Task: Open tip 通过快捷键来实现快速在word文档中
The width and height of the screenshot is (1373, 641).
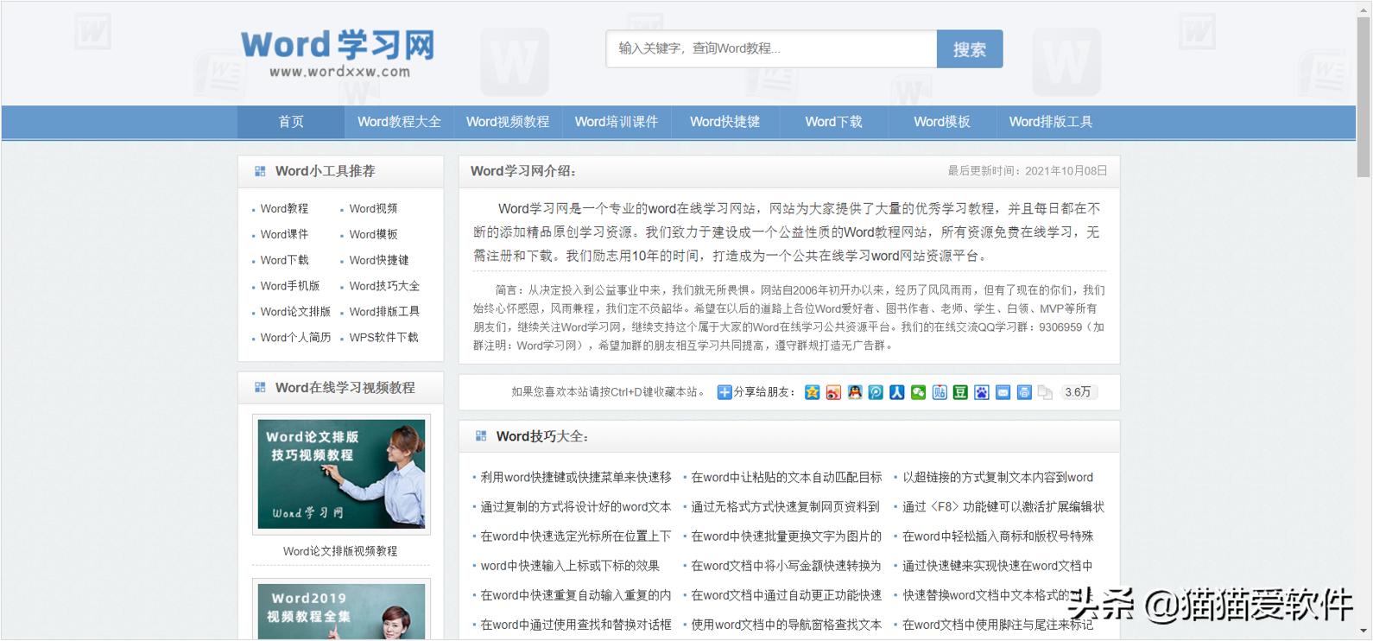Action: (x=997, y=566)
